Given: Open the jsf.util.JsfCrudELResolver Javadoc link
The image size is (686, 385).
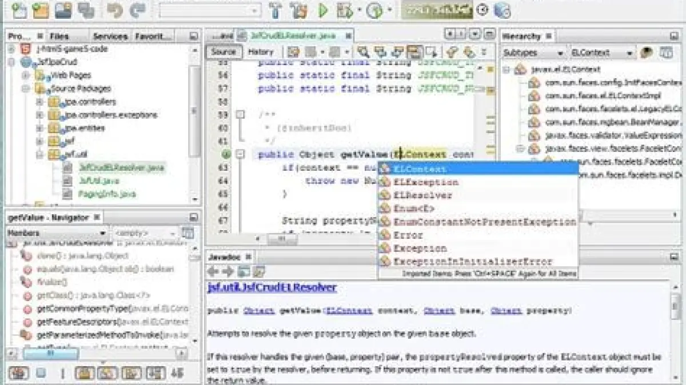Looking at the screenshot, I should pos(272,287).
